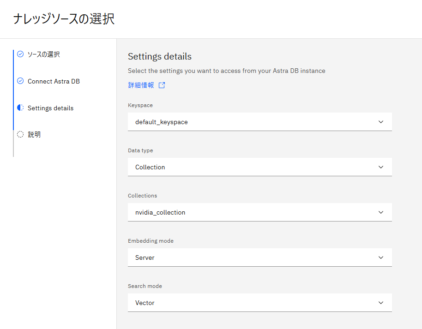Open the Embedding mode chevron
The width and height of the screenshot is (422, 329).
381,257
